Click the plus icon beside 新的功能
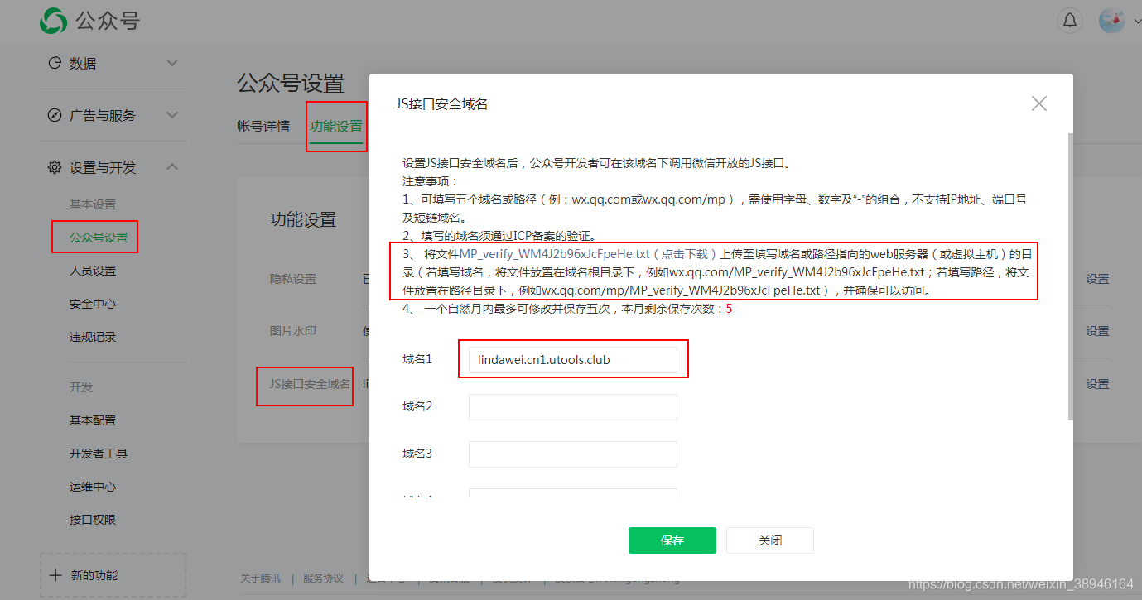This screenshot has width=1142, height=600. (x=55, y=575)
